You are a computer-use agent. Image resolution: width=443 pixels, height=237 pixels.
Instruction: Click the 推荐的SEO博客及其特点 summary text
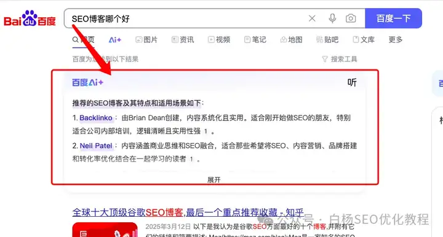(x=138, y=103)
